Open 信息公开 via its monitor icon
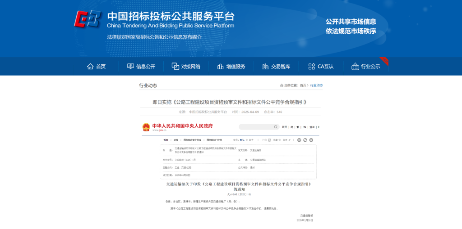Viewport: 462px width, 229px height. (130, 67)
